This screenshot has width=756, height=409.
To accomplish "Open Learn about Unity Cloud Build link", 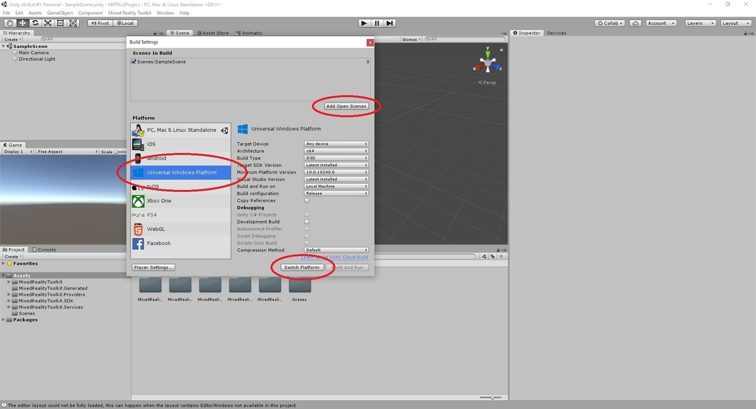I will point(335,257).
